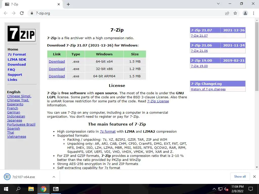
Task: Go forward to the next page
Action: point(14,13)
